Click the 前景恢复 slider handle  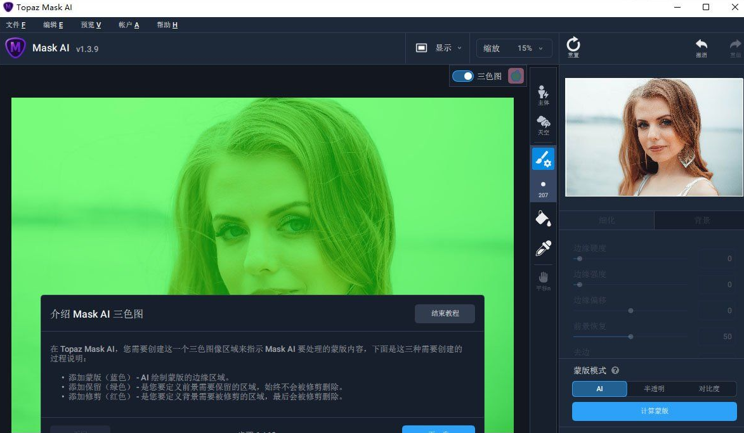(630, 337)
